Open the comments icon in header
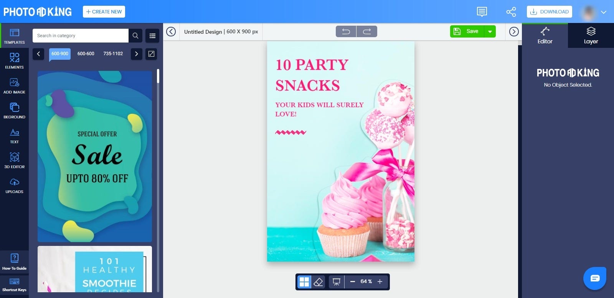Viewport: 614px width, 298px height. pos(482,12)
